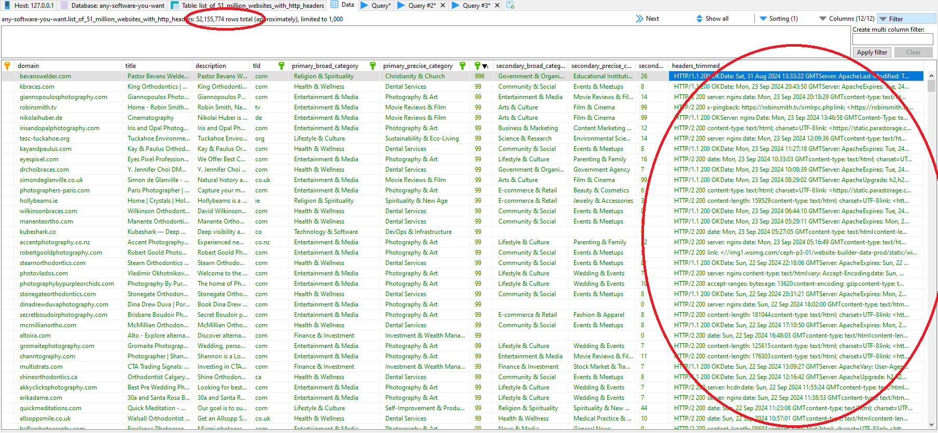Add a new query tab icon
Image resolution: width=938 pixels, height=433 pixels.
click(x=510, y=5)
